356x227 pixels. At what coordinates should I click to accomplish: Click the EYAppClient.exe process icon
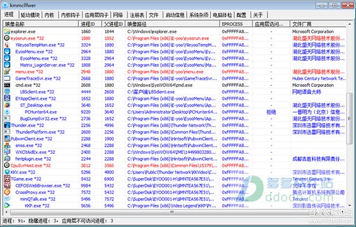[7, 99]
